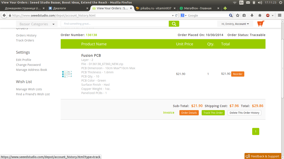This screenshot has height=159, width=284.
Task: Click the Product Name column header
Action: [x=94, y=44]
